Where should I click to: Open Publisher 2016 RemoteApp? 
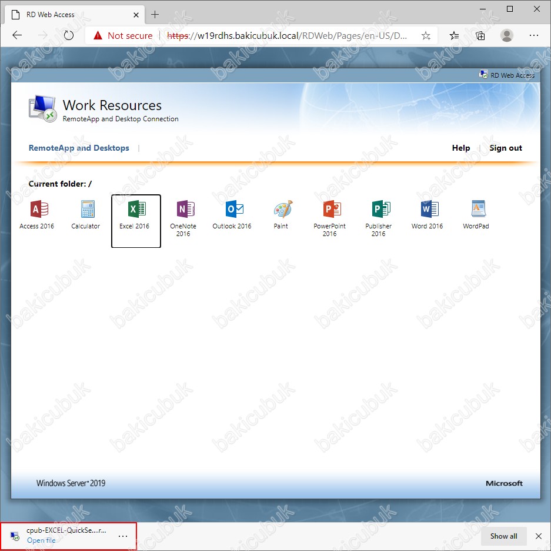pos(379,218)
